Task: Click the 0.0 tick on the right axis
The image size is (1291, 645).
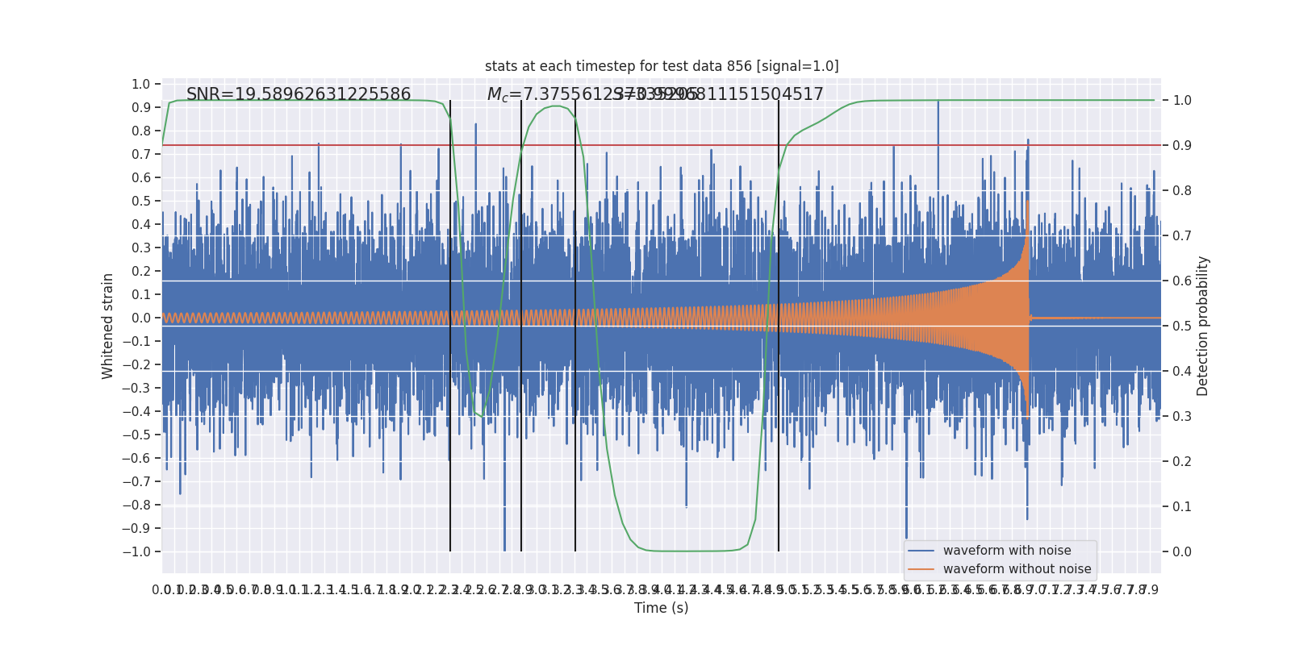Action: point(1182,551)
